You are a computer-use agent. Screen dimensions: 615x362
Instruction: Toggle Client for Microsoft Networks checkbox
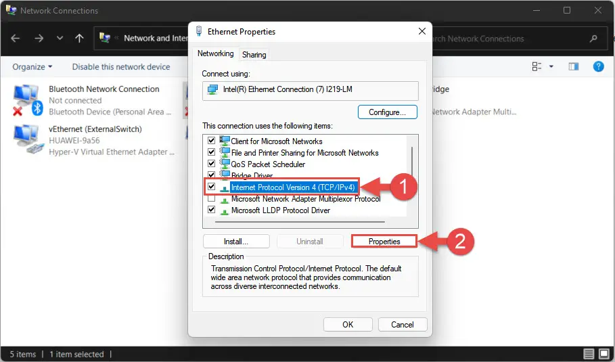[211, 141]
